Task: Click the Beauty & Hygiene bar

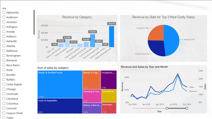Action: [67, 43]
